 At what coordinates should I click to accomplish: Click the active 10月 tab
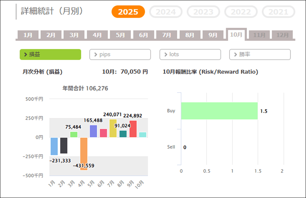[236, 35]
